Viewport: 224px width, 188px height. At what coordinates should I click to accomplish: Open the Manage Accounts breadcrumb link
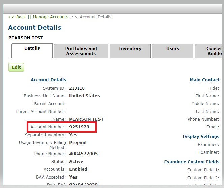coord(51,17)
